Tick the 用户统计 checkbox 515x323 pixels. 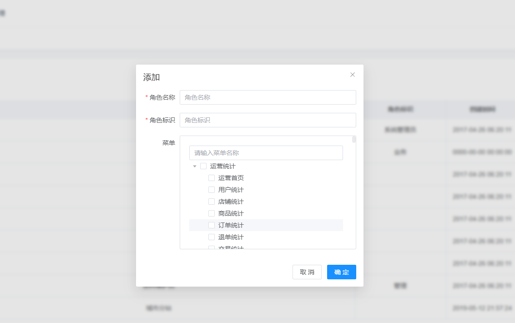[212, 190]
